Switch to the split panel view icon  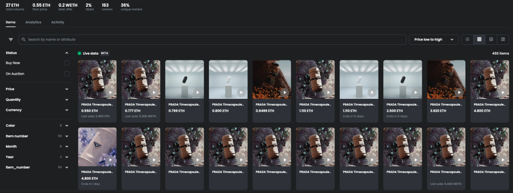503,39
